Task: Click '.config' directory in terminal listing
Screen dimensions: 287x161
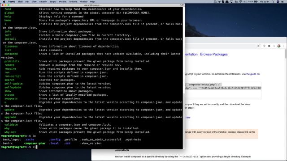Action: (55, 140)
